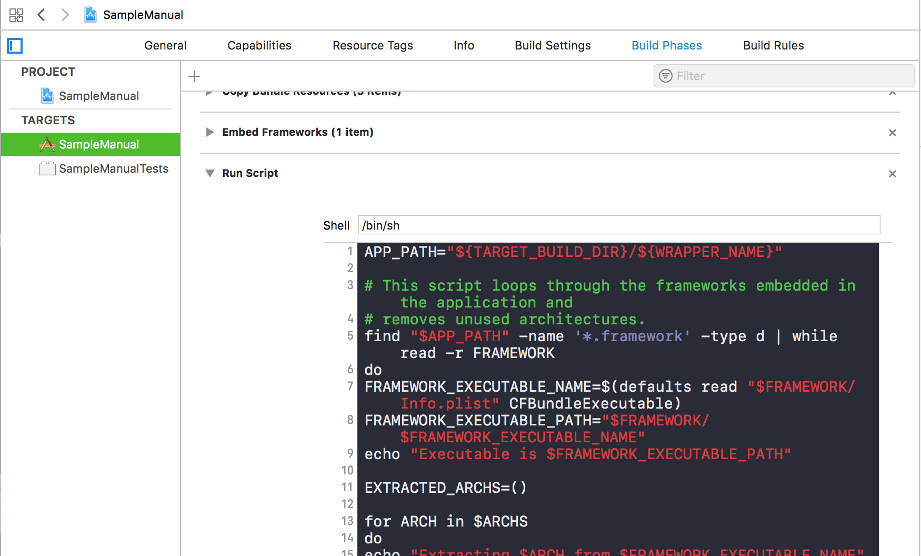The image size is (921, 556).
Task: Remove the Embed Frameworks phase
Action: click(893, 133)
